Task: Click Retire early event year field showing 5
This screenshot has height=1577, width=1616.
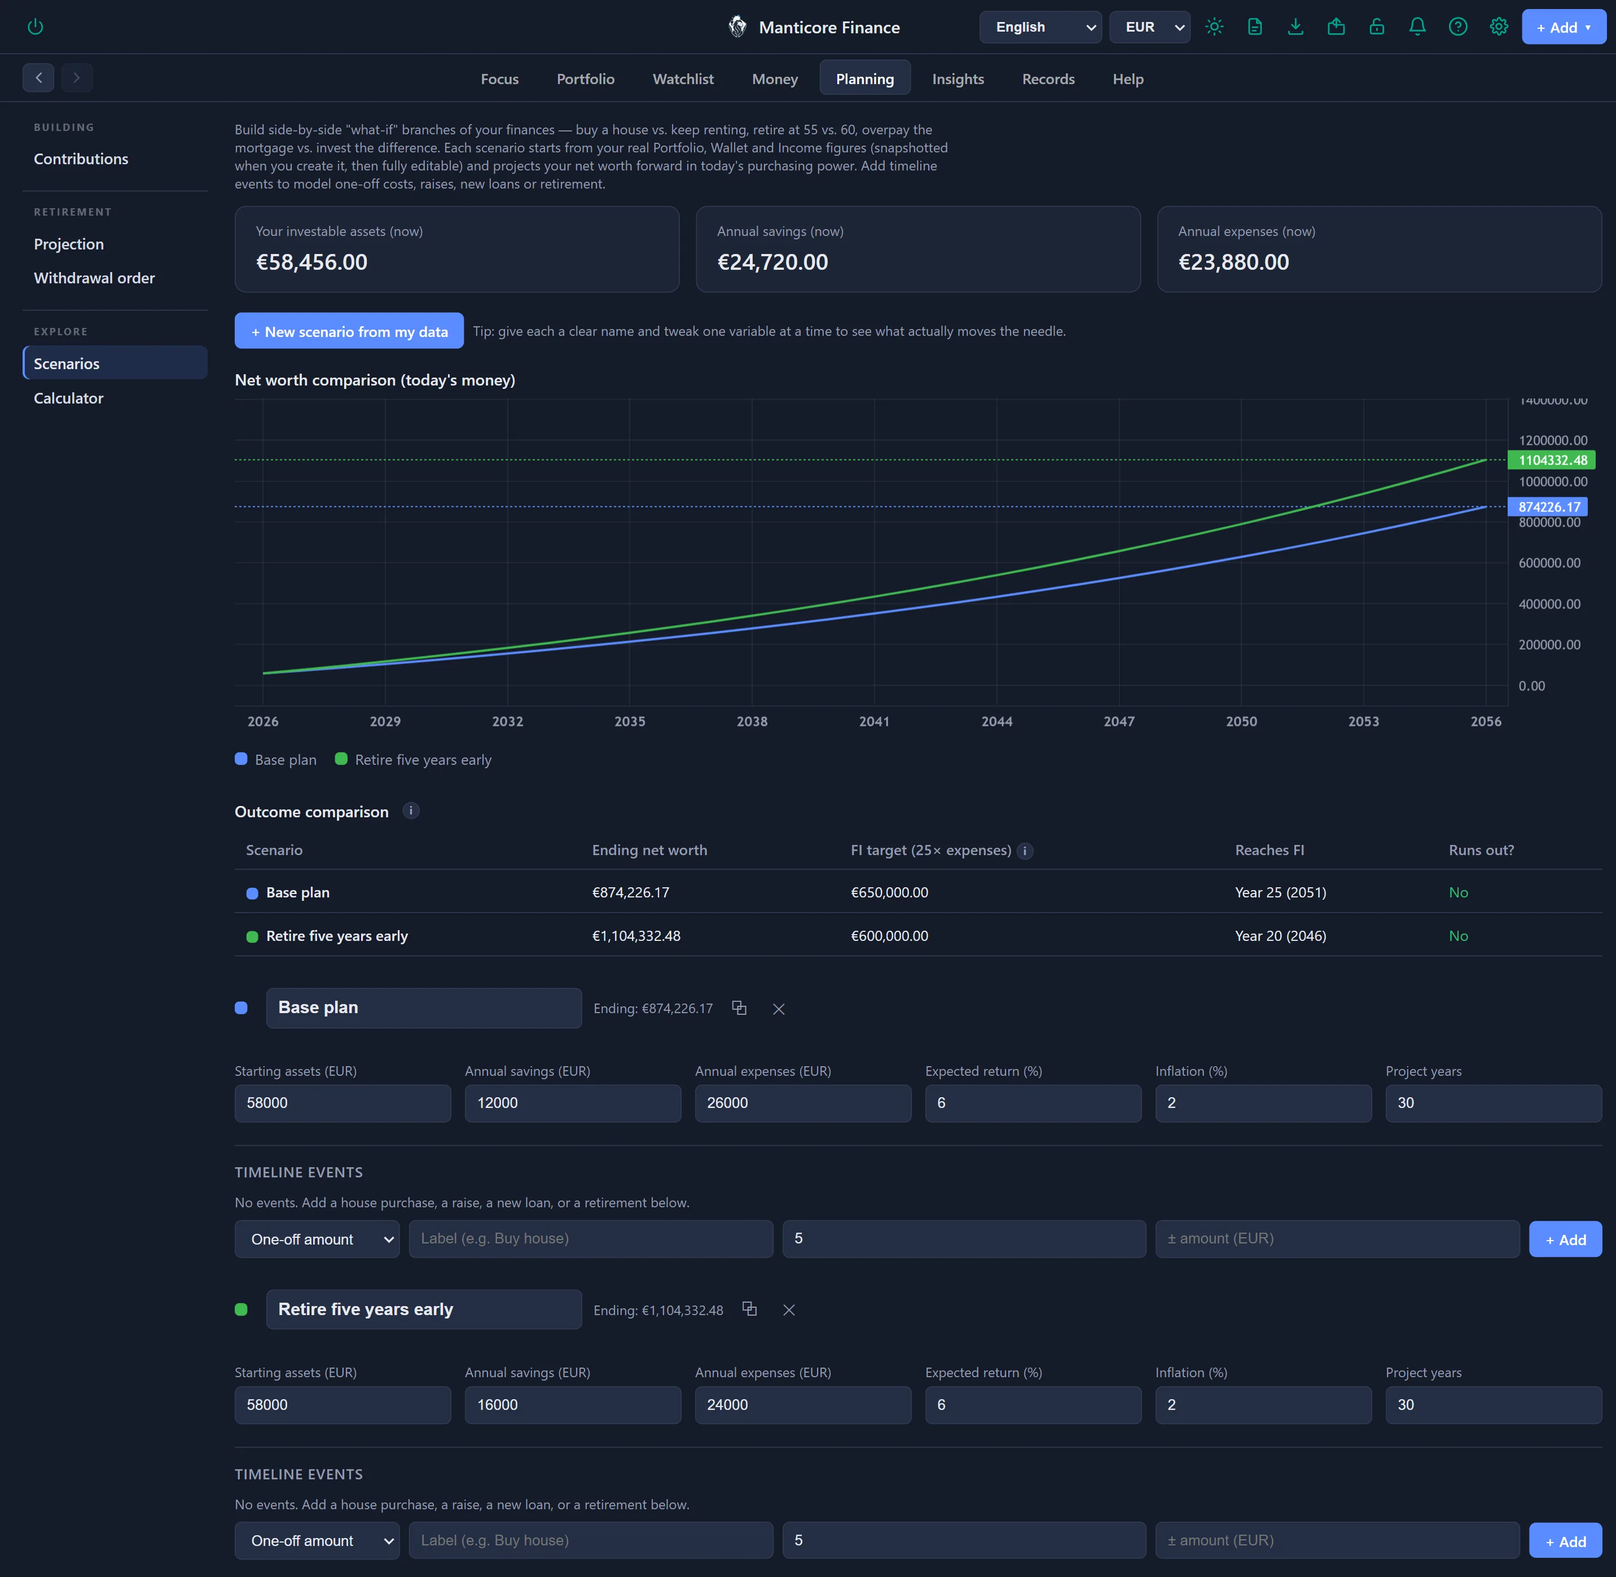Action: [x=964, y=1540]
